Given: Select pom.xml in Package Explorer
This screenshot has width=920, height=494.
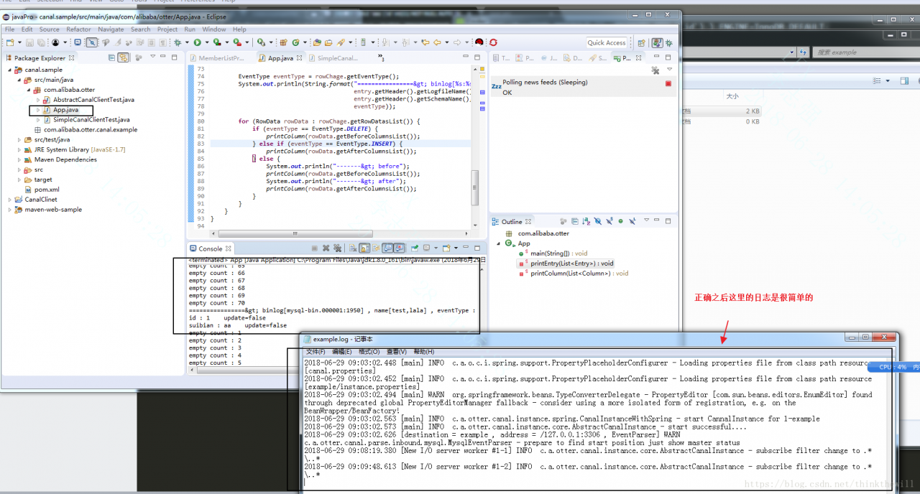Looking at the screenshot, I should click(x=47, y=190).
